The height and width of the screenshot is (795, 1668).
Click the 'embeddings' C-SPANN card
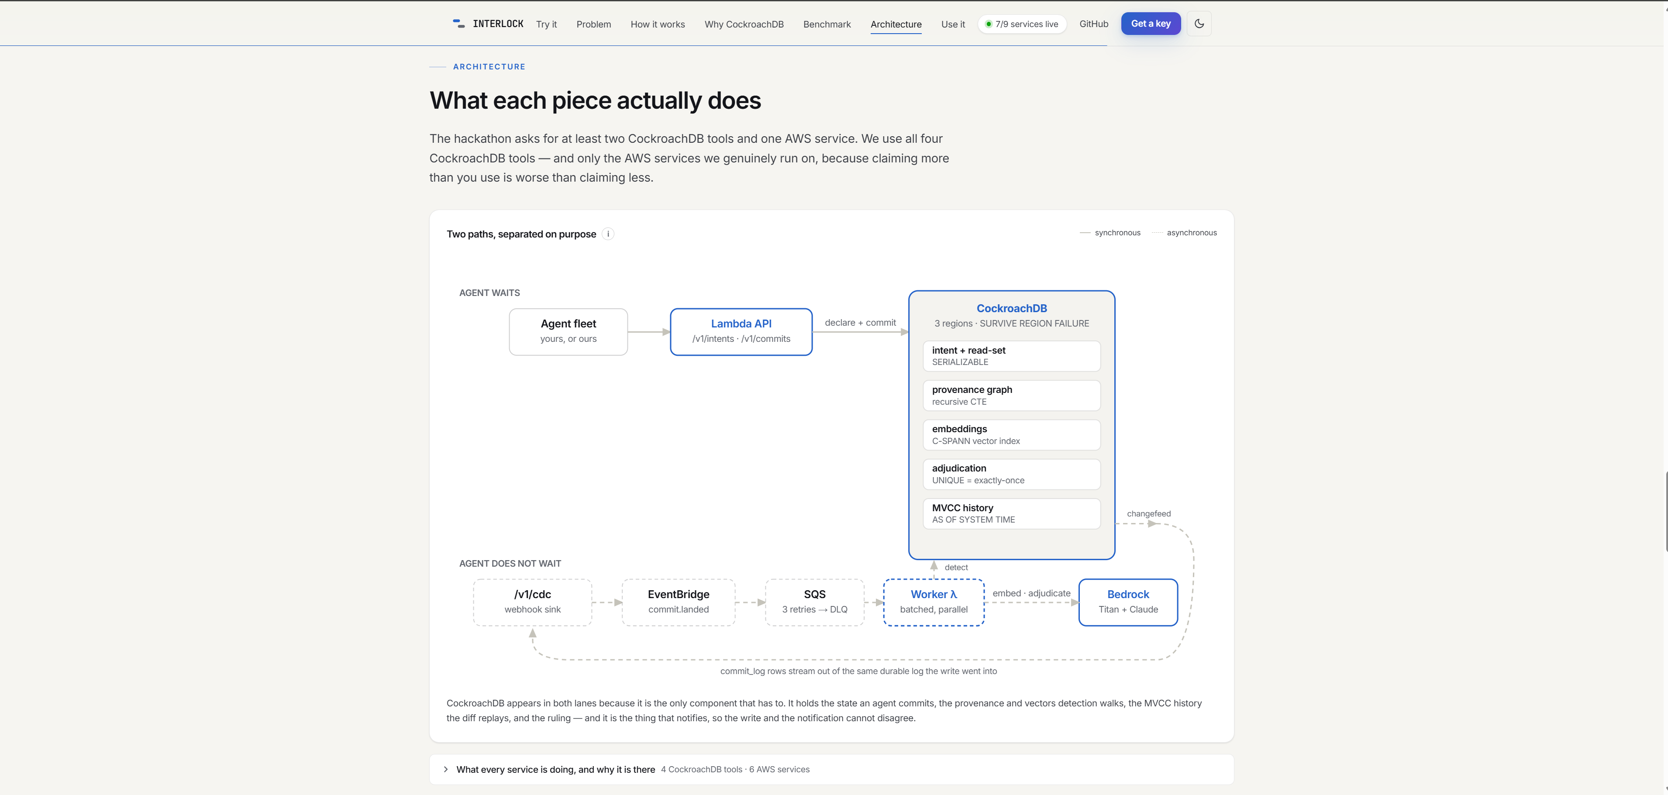pyautogui.click(x=1011, y=435)
